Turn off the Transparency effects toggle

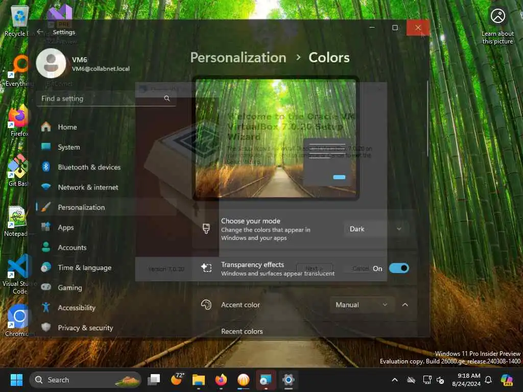pyautogui.click(x=399, y=268)
